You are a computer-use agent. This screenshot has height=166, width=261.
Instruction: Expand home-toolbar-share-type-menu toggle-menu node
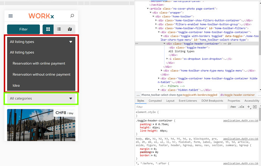pos(162,71)
